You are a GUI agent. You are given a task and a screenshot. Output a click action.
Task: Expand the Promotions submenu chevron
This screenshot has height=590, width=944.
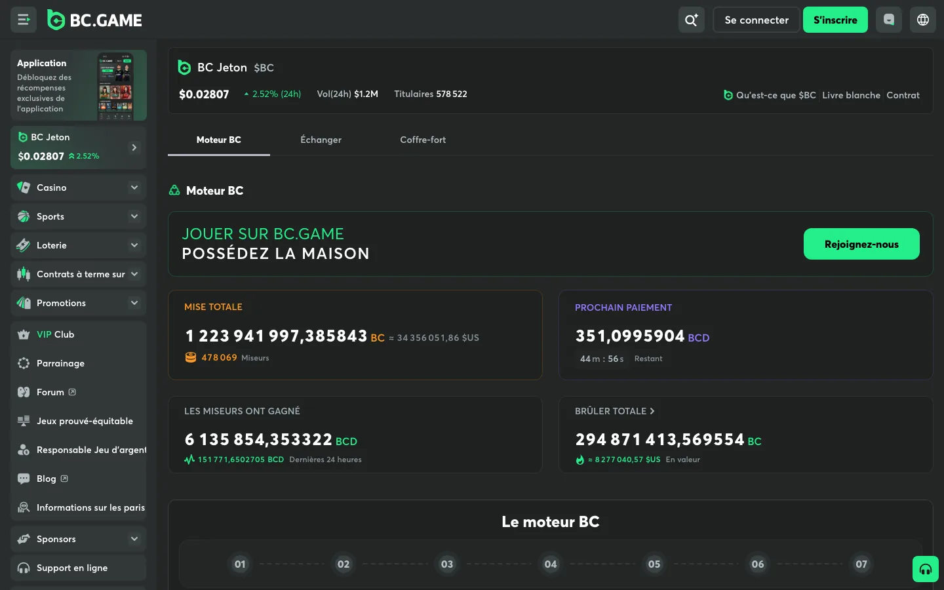click(134, 303)
